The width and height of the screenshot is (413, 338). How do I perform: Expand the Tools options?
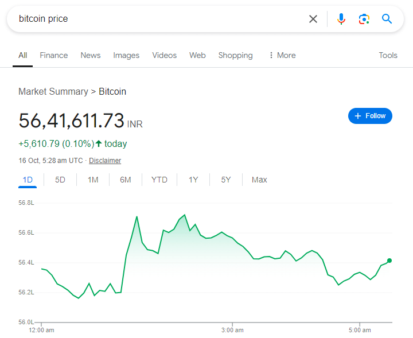(x=388, y=55)
